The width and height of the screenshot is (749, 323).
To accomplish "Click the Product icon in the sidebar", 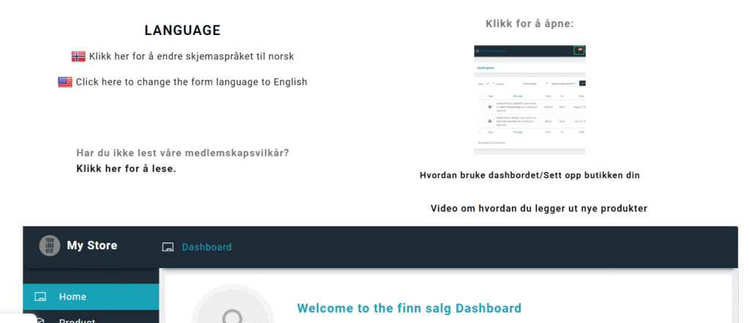I will [x=40, y=319].
